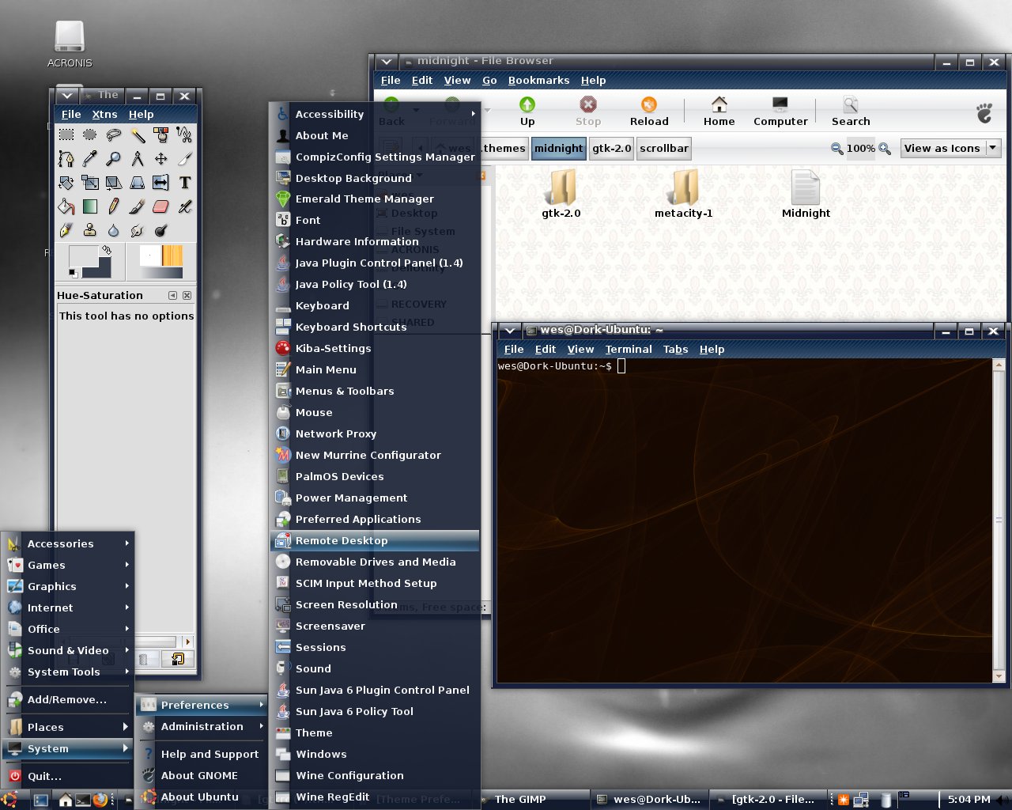Expand the Administration submenu

coord(202,726)
